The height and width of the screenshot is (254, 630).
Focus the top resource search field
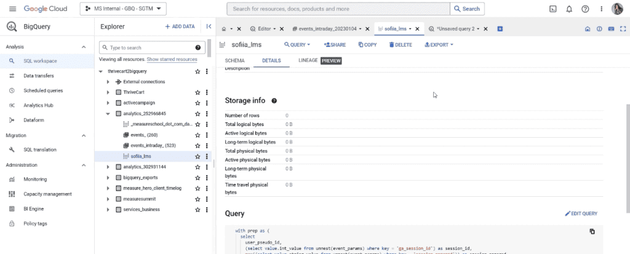point(338,9)
